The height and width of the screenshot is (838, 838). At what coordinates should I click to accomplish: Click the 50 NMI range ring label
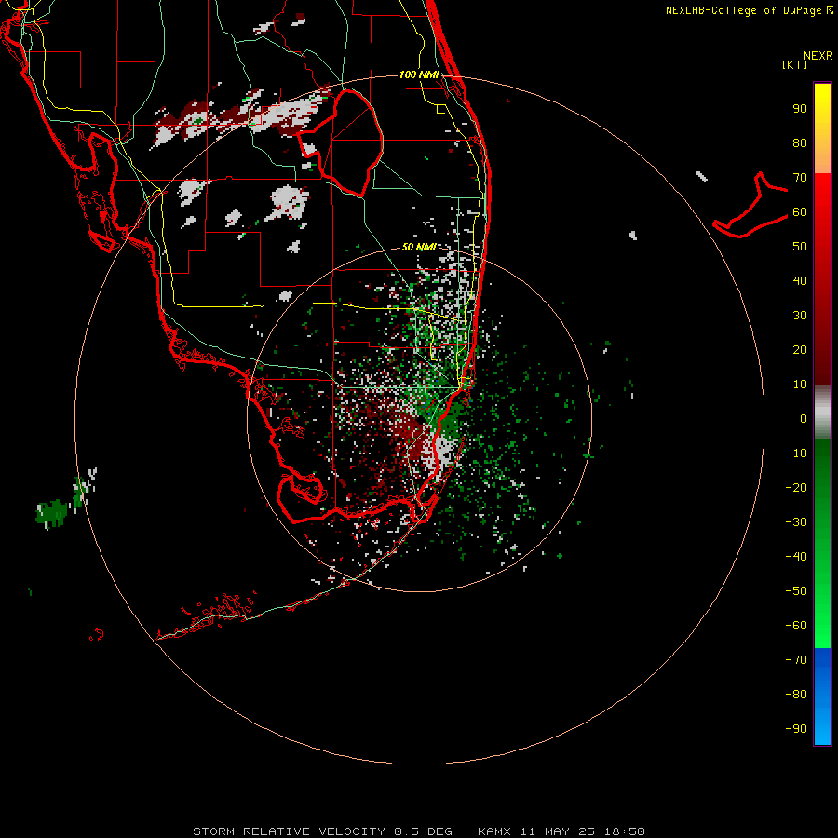point(419,247)
